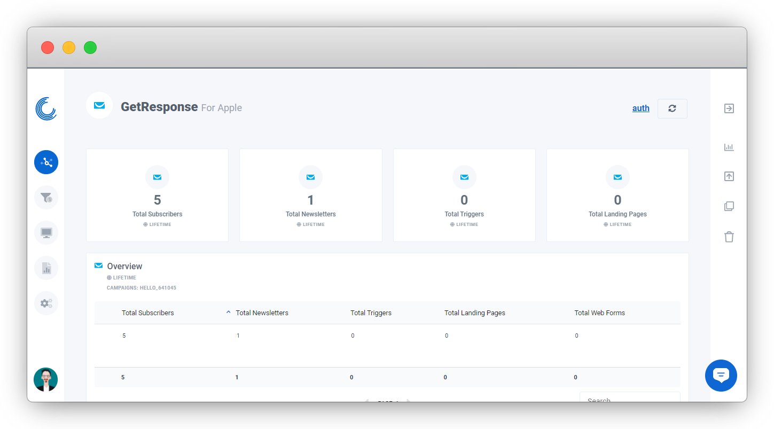Screen dimensions: 774x429
Task: Sort by Total Landing Pages column header
Action: pos(475,313)
